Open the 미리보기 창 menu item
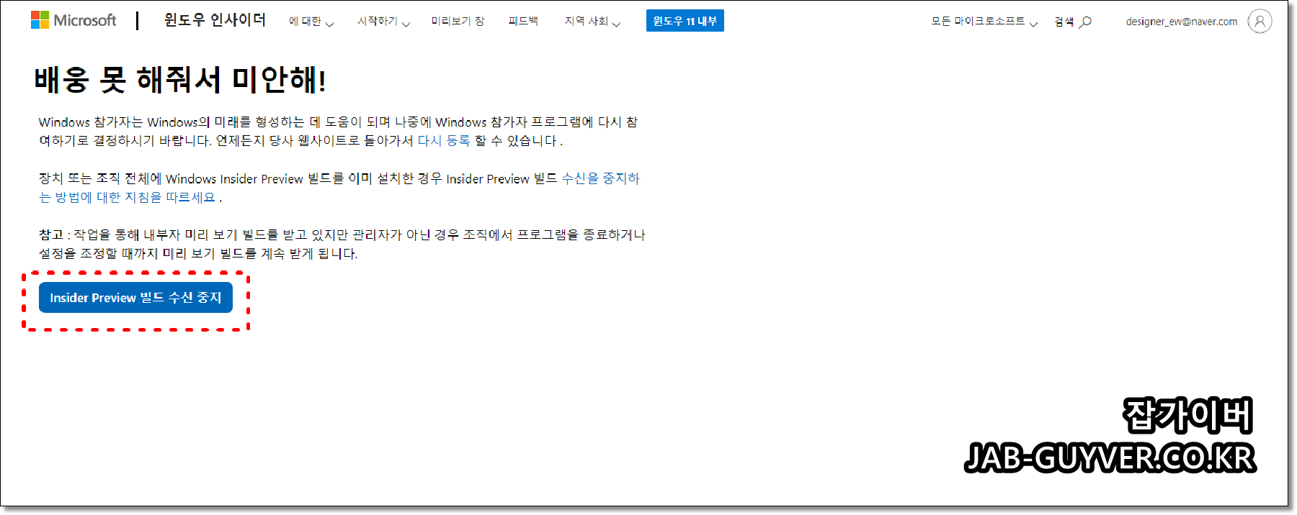The image size is (1297, 515). pyautogui.click(x=458, y=22)
